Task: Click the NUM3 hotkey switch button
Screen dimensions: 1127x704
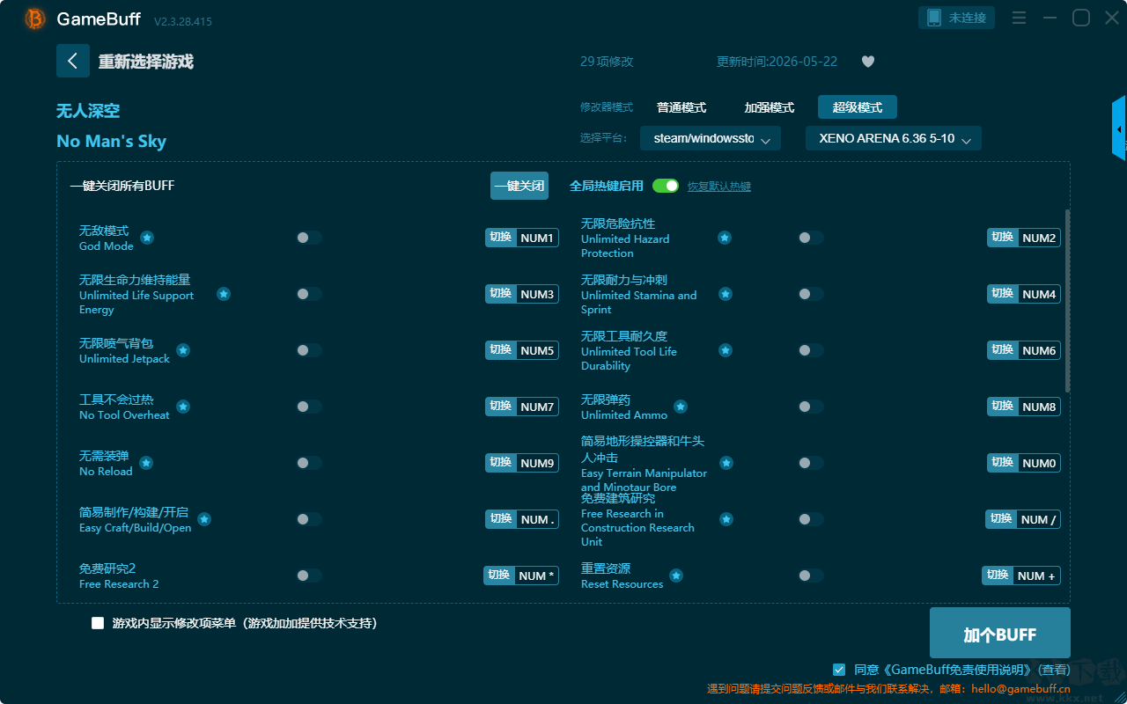Action: 522,294
